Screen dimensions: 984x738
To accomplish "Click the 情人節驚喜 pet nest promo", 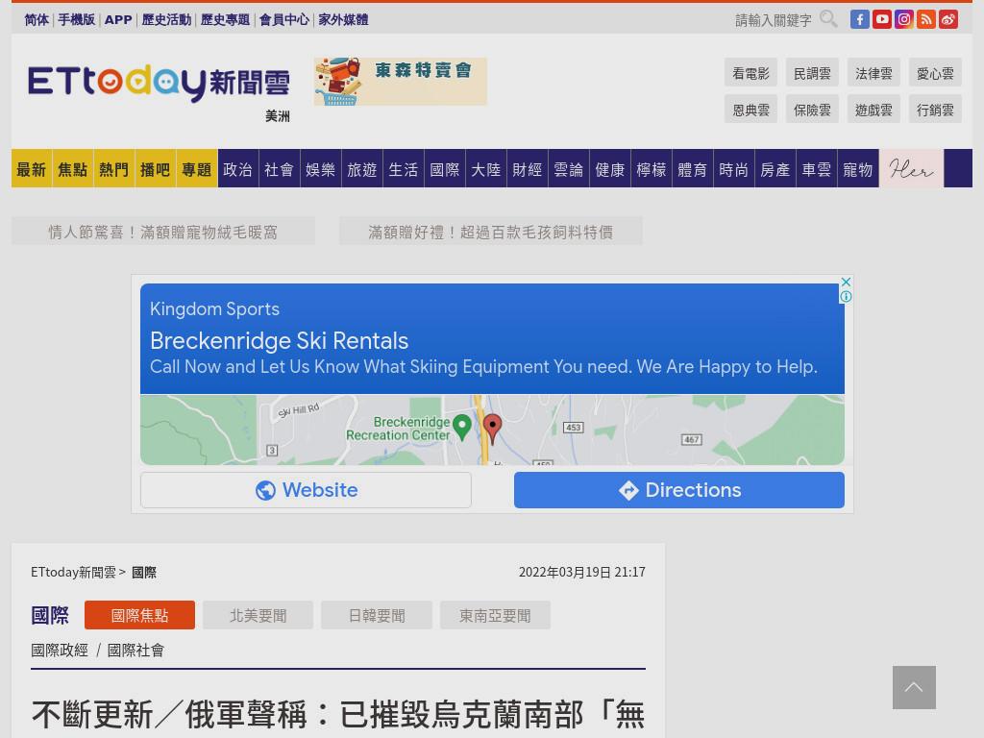I will [163, 232].
